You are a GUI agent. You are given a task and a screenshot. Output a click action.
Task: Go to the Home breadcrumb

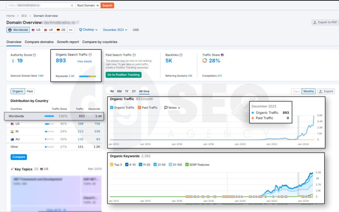pos(10,16)
